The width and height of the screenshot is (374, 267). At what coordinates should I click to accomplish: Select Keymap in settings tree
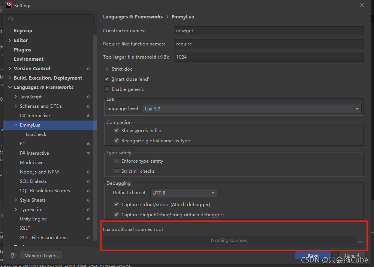[x=23, y=31]
